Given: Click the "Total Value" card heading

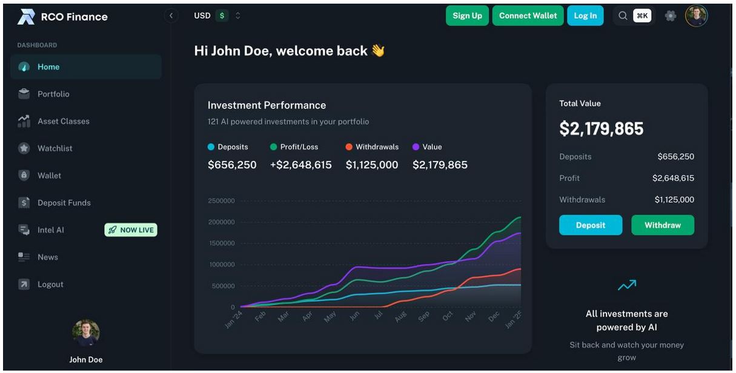Looking at the screenshot, I should pos(580,104).
